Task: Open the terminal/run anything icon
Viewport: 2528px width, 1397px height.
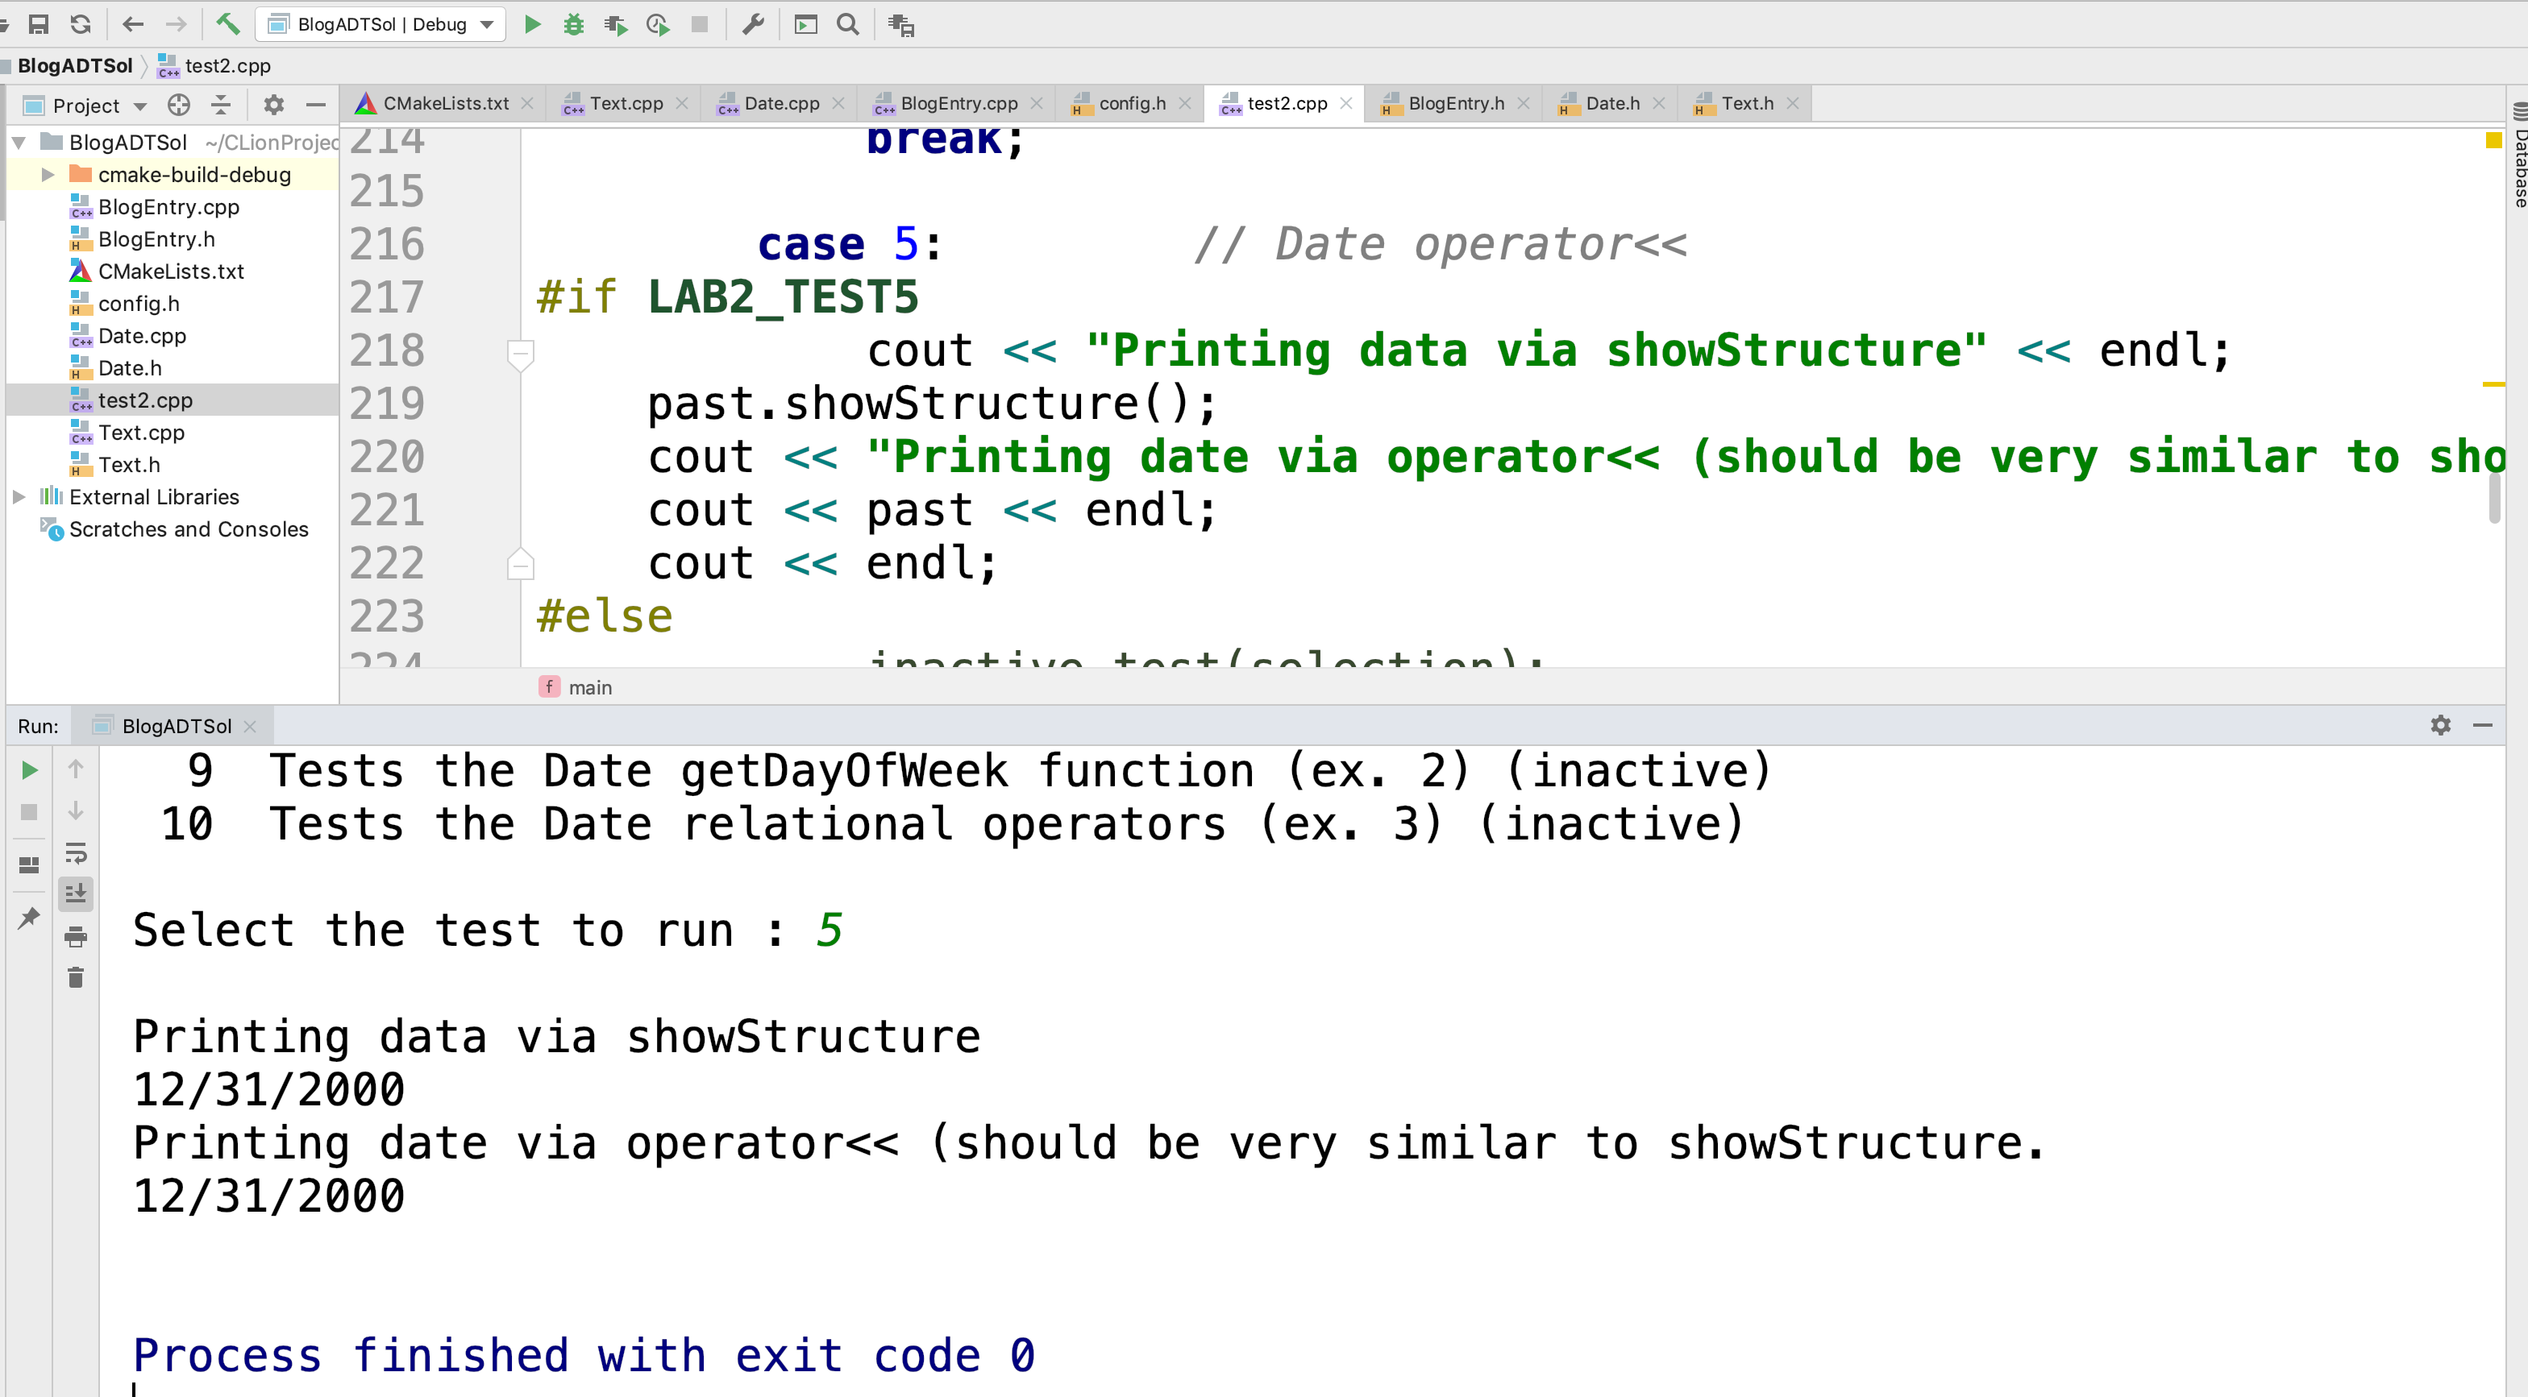Action: click(805, 24)
